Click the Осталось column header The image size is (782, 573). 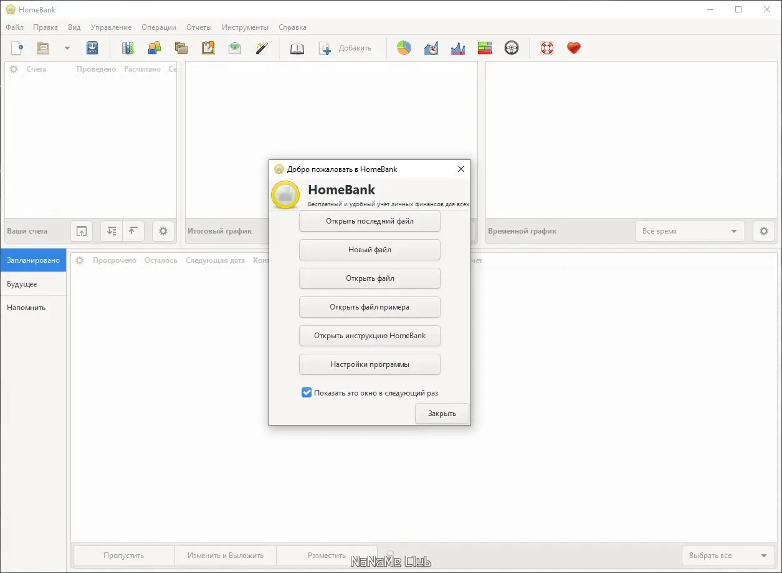[161, 260]
